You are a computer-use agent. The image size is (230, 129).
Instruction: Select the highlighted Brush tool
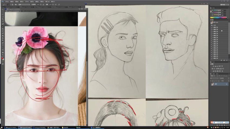click(3, 26)
